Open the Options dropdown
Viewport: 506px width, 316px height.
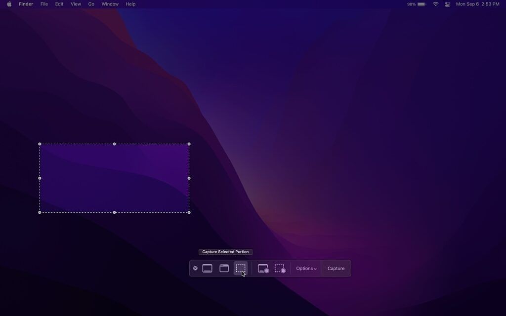pyautogui.click(x=306, y=268)
